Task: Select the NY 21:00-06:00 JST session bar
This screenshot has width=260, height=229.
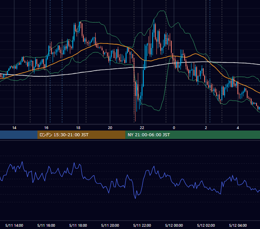Action: (x=192, y=135)
